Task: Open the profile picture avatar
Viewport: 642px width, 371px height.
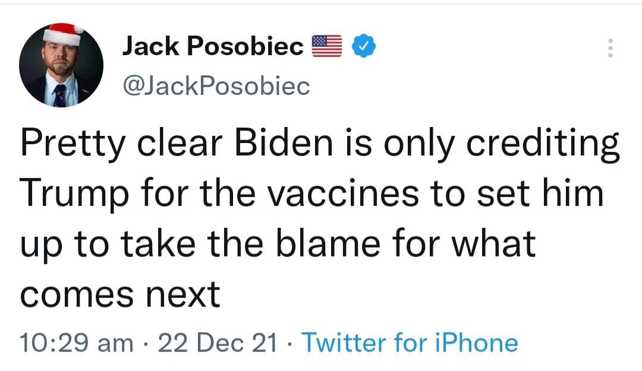Action: click(x=61, y=65)
